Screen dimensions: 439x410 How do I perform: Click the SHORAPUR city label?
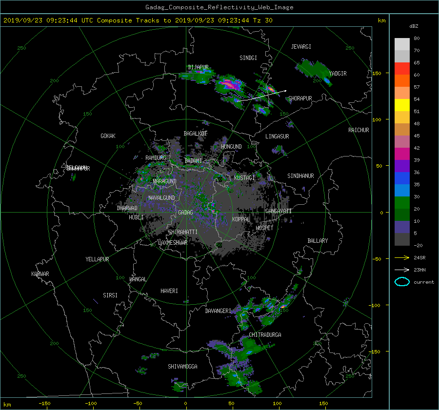300,98
